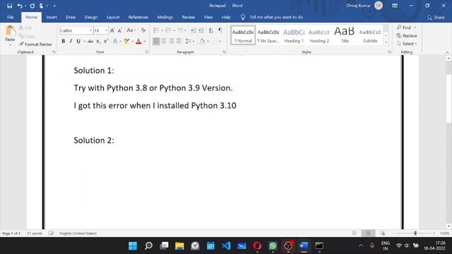Apply the Heading 1 style
The image size is (452, 254).
pos(294,35)
